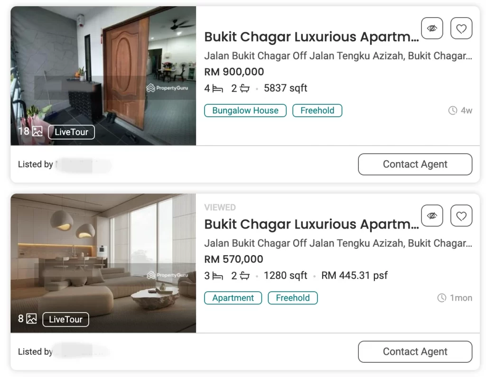This screenshot has width=486, height=377.
Task: Click the clock icon beside 4w
Action: 452,110
